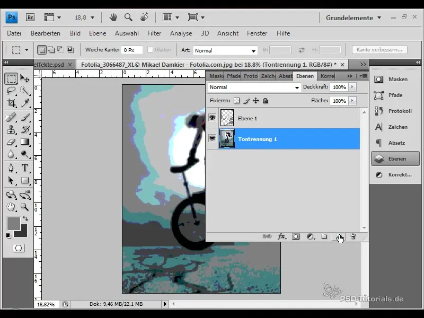Open the Absatz side panel
Image resolution: width=424 pixels, height=318 pixels.
click(x=395, y=143)
